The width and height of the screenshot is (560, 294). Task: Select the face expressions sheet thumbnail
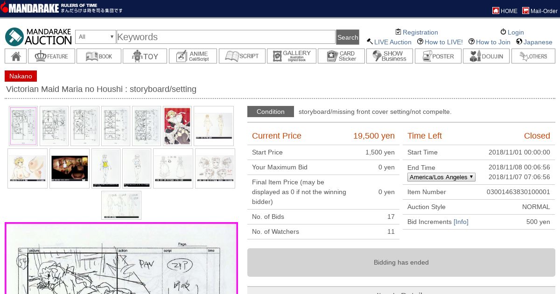[215, 168]
